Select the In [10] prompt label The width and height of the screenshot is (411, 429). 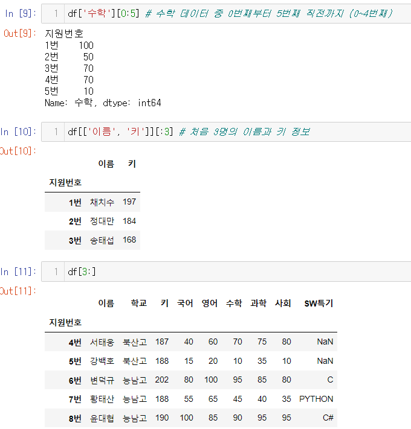(x=18, y=132)
